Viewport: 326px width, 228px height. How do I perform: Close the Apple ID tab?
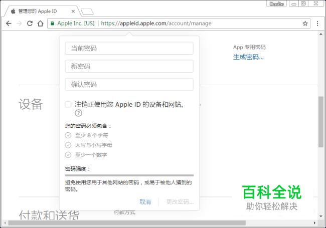[x=73, y=11]
